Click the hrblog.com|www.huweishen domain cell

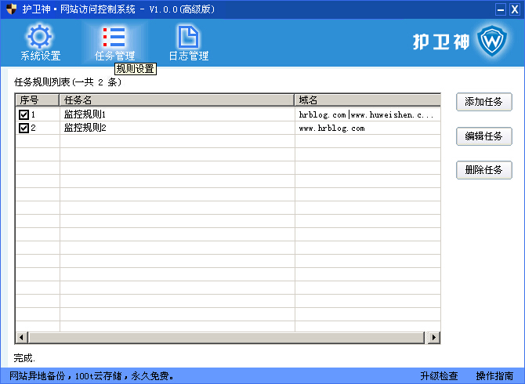(367, 114)
